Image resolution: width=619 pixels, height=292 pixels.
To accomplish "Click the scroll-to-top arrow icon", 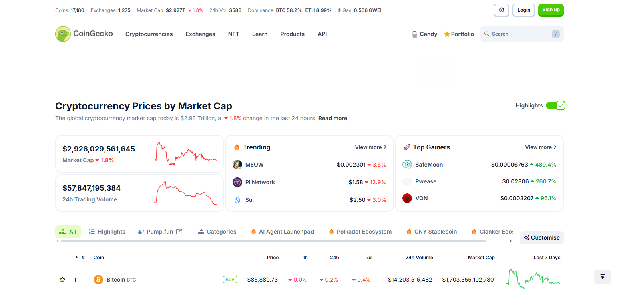I will tap(602, 277).
